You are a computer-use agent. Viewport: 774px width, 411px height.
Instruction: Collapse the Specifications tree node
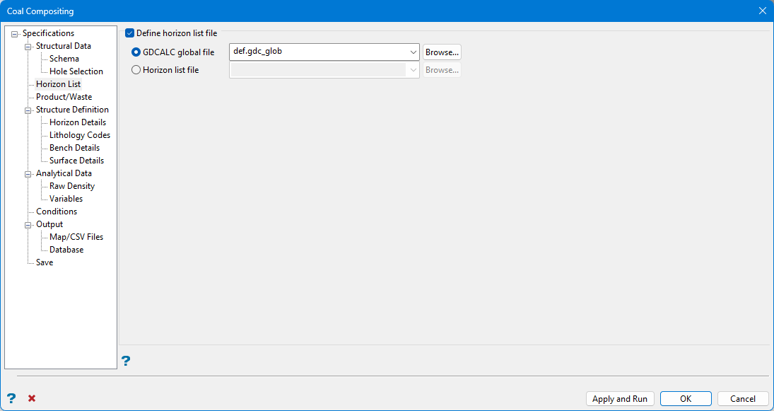(14, 33)
